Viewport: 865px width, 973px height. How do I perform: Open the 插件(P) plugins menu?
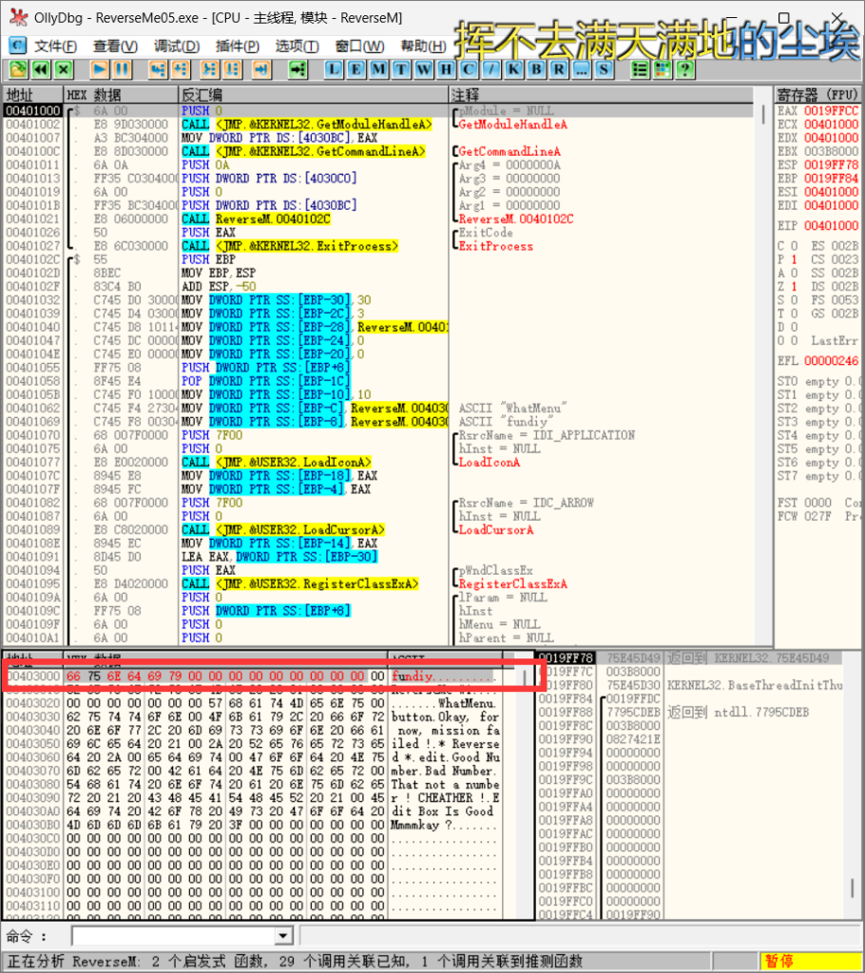point(238,46)
